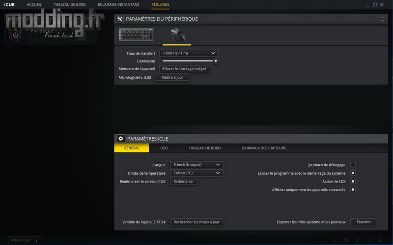Switch to the Tableau de bord settings tab

pyautogui.click(x=204, y=148)
